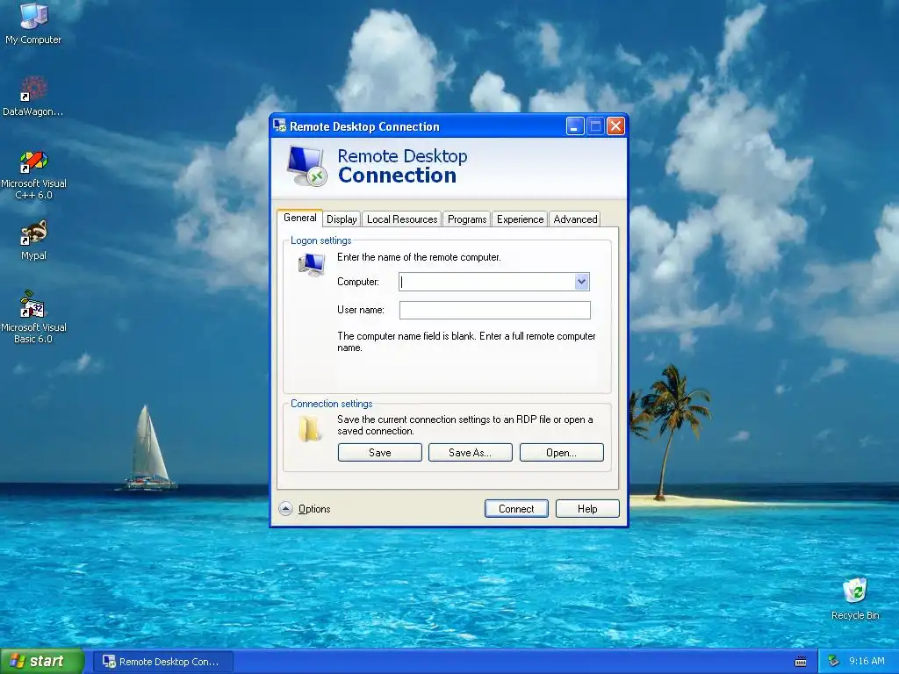The height and width of the screenshot is (674, 899).
Task: Open the Local Resources tab
Action: tap(402, 219)
